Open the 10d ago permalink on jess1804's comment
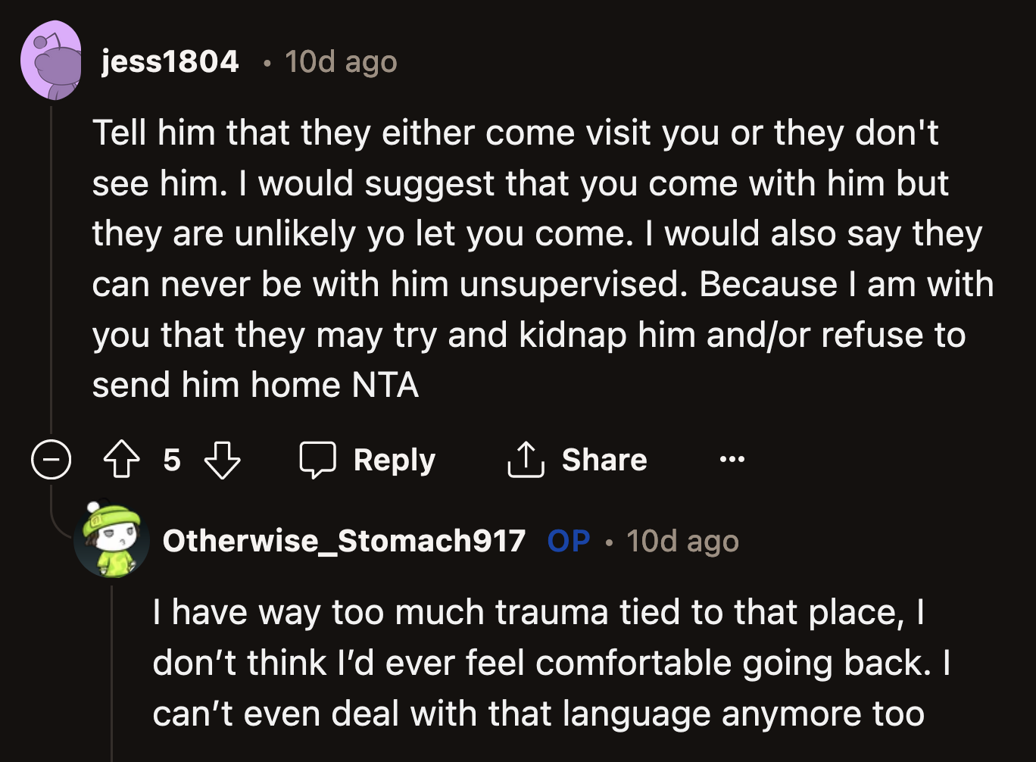 341,61
